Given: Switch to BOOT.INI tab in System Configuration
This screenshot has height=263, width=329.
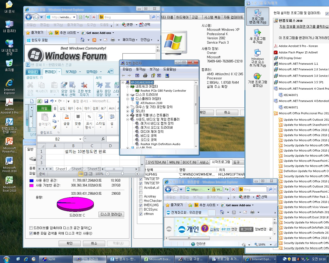Looking at the screenshot, I should point(189,162).
